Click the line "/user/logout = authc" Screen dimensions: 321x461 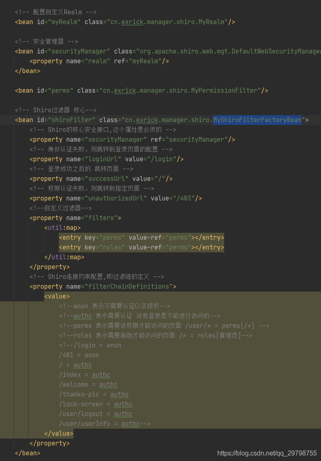(96, 414)
